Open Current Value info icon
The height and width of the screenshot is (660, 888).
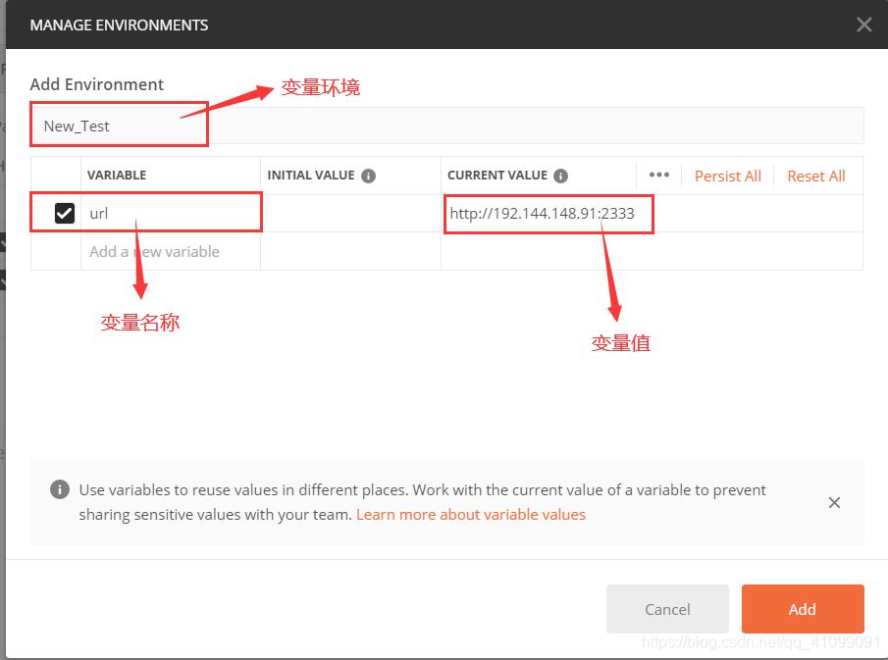point(560,177)
